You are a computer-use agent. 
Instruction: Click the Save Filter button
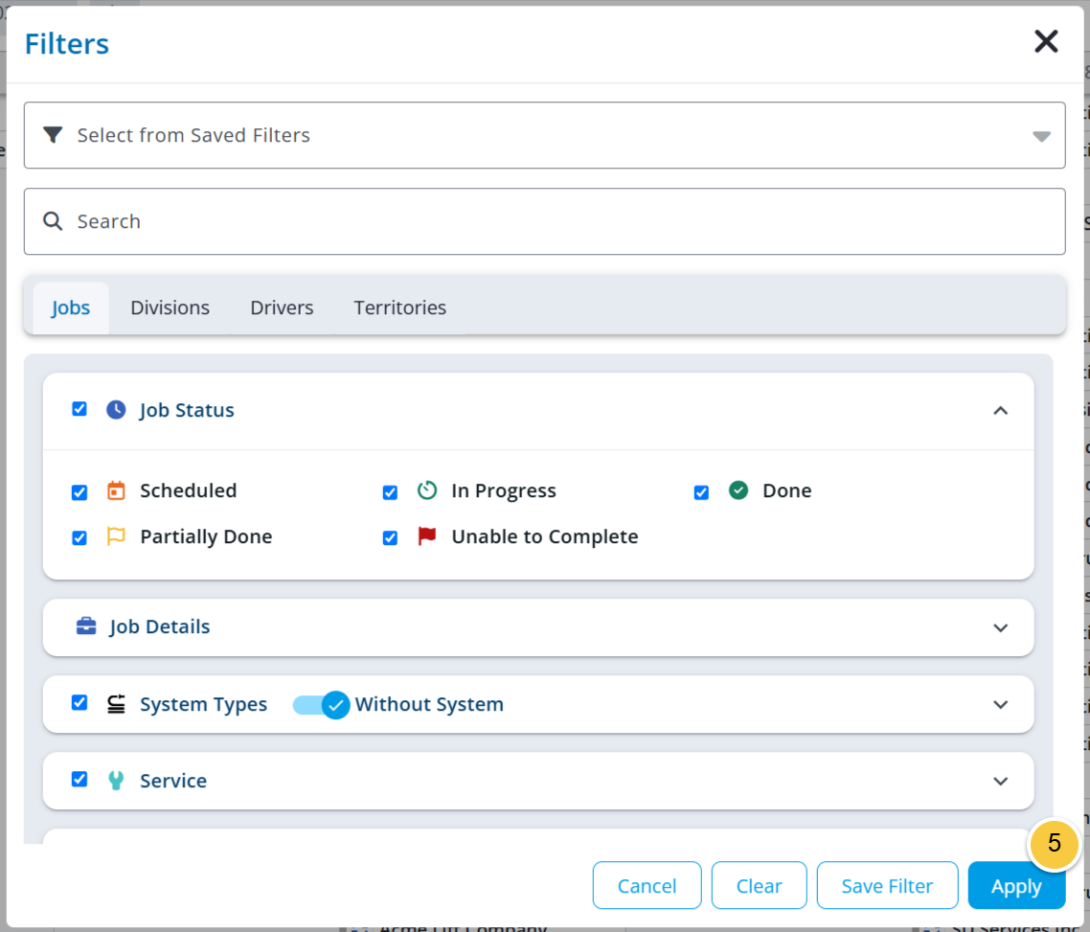(x=887, y=885)
